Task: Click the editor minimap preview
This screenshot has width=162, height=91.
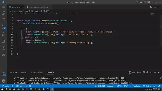Action: tap(154, 14)
